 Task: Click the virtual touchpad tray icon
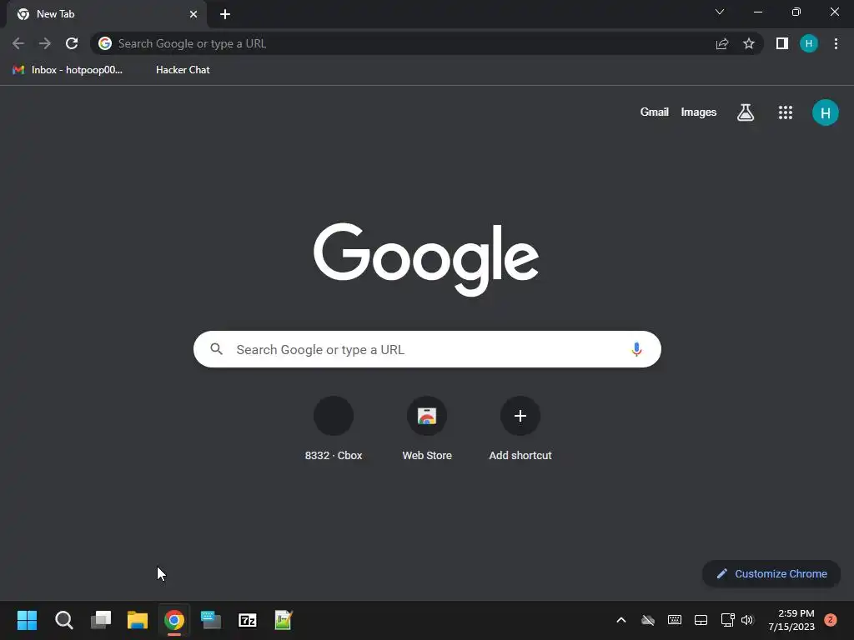701,620
